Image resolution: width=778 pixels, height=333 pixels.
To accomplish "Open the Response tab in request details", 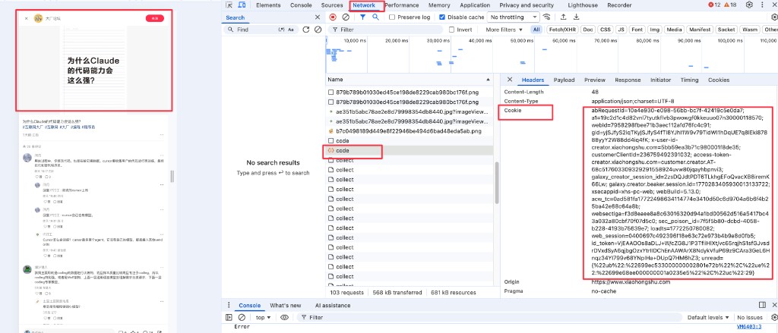I will (628, 80).
